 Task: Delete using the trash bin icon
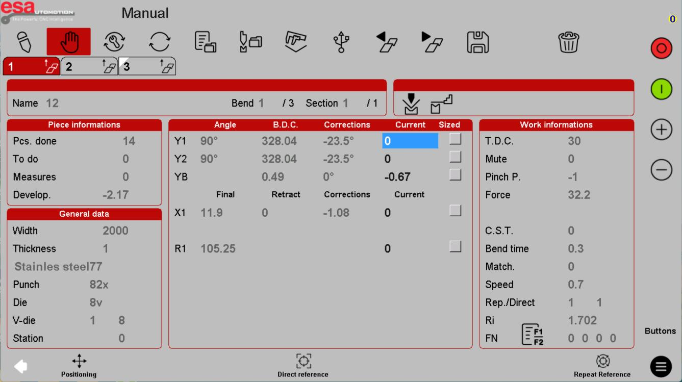pyautogui.click(x=569, y=42)
